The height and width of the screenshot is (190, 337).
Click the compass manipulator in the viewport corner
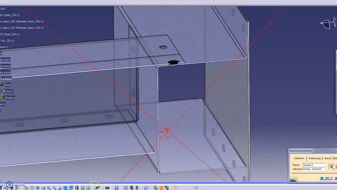point(329,23)
